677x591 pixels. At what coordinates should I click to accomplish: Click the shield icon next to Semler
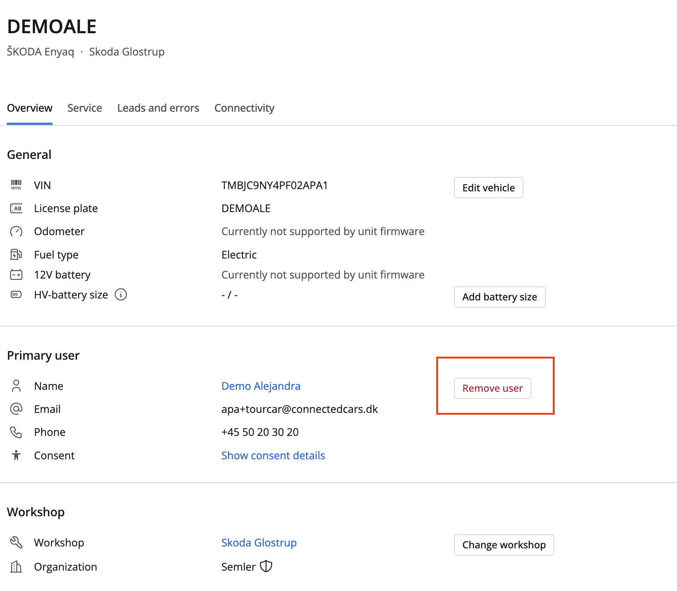(x=266, y=566)
